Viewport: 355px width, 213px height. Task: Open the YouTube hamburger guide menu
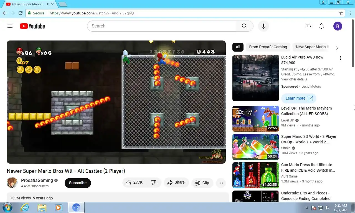tap(10, 26)
